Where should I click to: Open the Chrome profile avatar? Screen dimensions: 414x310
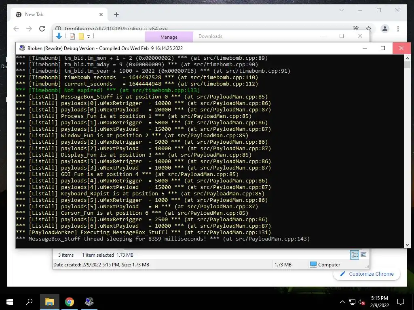385,29
